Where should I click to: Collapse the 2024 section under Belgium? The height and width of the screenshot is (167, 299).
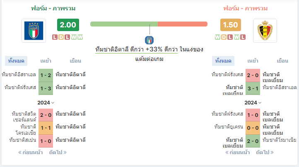[253, 103]
